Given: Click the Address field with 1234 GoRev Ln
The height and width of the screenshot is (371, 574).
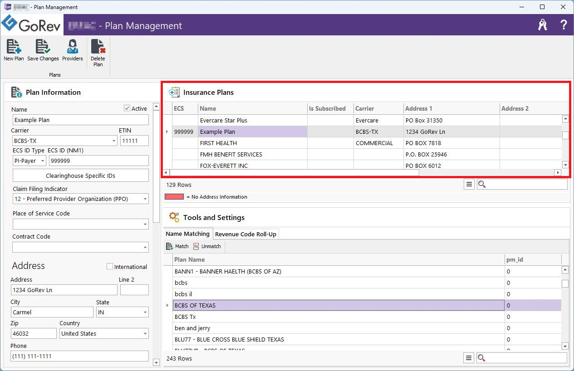Looking at the screenshot, I should coord(64,290).
